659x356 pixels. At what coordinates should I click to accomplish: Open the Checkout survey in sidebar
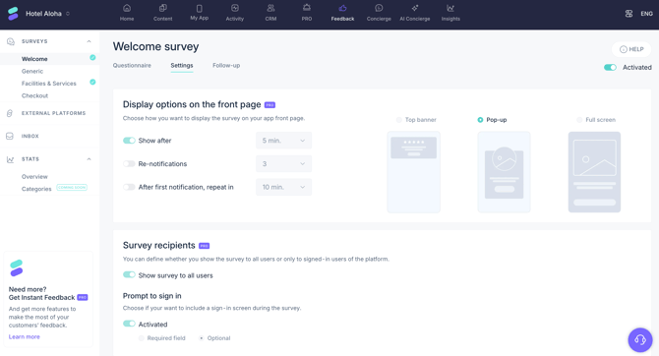(34, 95)
